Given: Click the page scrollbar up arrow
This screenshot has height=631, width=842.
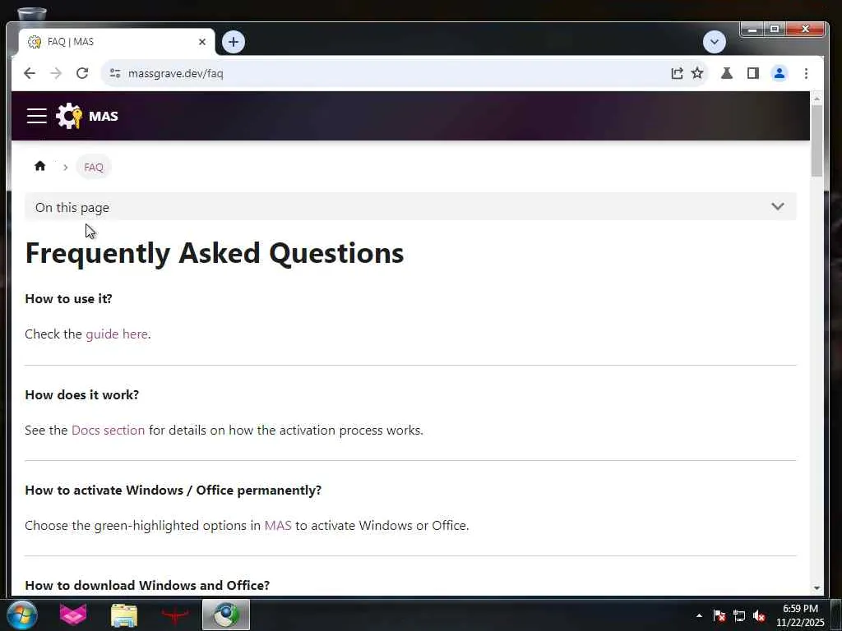Looking at the screenshot, I should click(x=817, y=99).
